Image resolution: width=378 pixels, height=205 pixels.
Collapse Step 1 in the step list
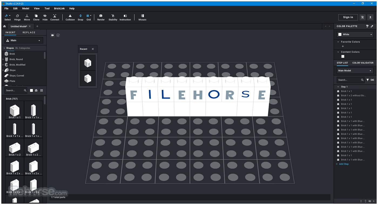[338, 87]
